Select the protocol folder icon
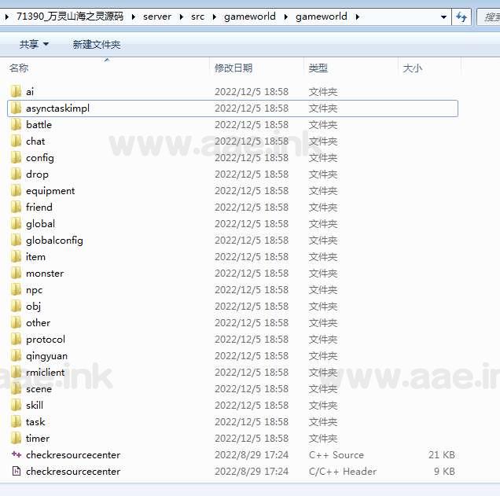500x496 pixels. [16, 339]
